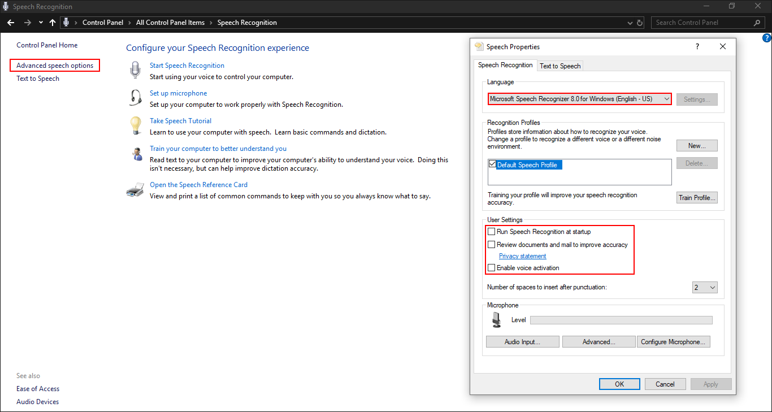Viewport: 772px width, 412px height.
Task: Close the Speech Properties dialog with X
Action: pyautogui.click(x=723, y=47)
